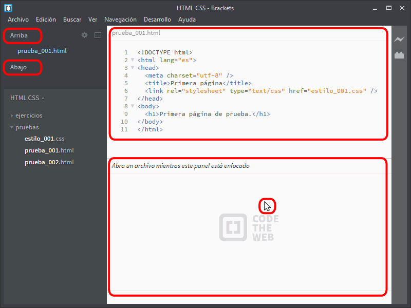Open the Ayuda menu

point(187,20)
